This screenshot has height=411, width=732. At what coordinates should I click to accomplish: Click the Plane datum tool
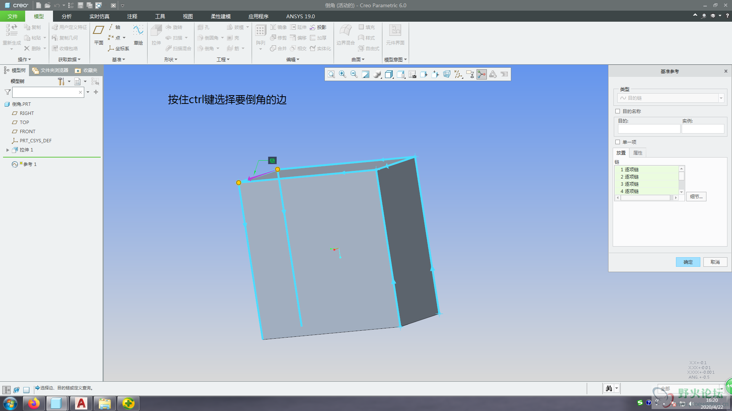tap(99, 35)
